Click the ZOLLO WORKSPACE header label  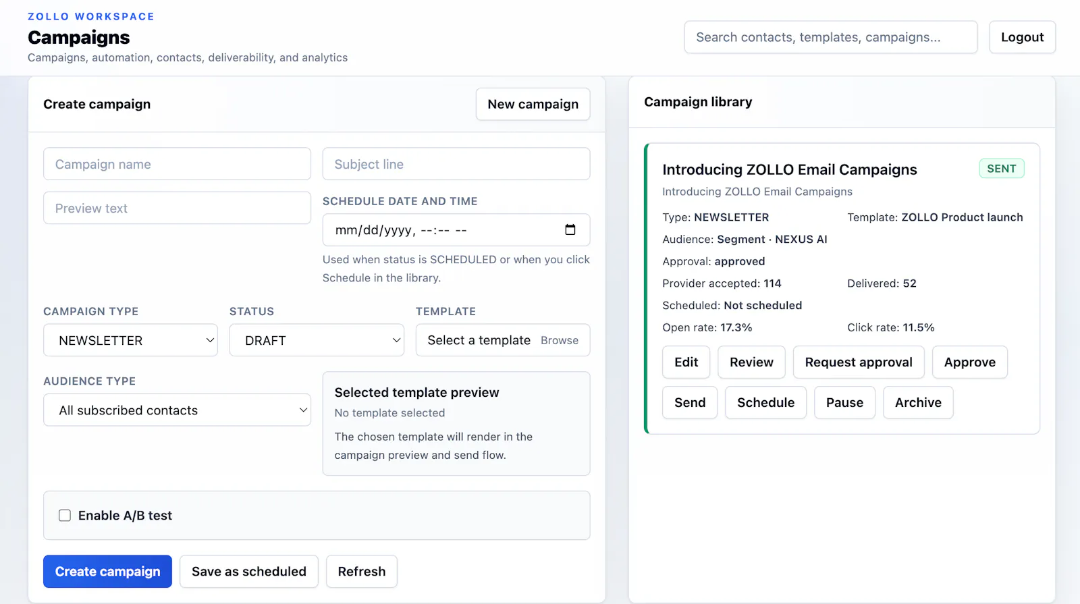[x=91, y=16]
